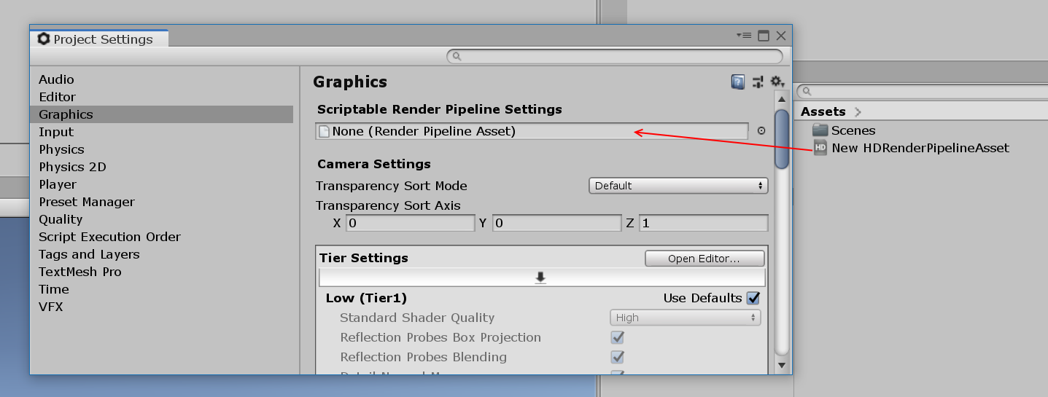Select the New HDRenderPipelineAsset icon

coord(820,148)
